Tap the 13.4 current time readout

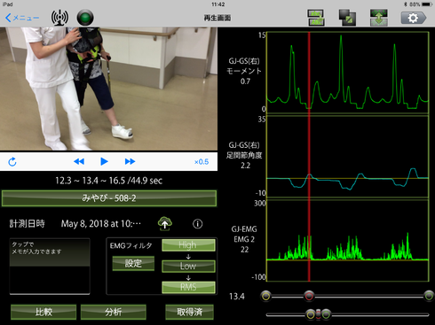237,297
